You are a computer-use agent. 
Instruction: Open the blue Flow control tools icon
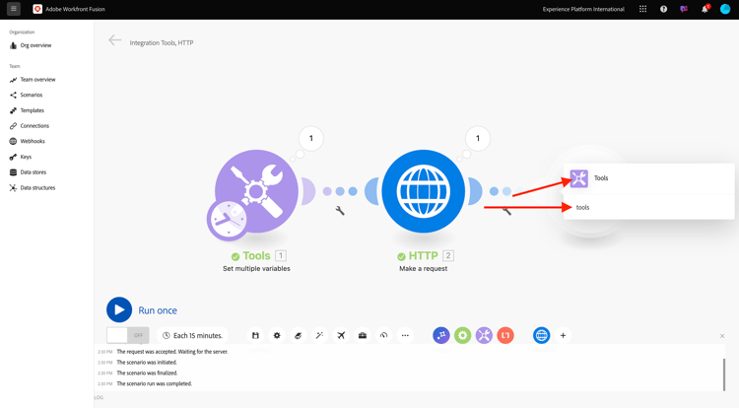(441, 335)
